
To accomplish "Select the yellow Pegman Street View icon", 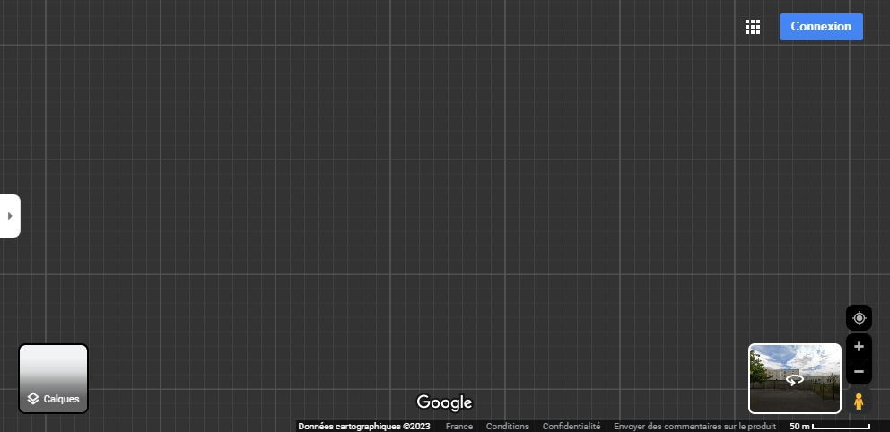I will coord(859,402).
